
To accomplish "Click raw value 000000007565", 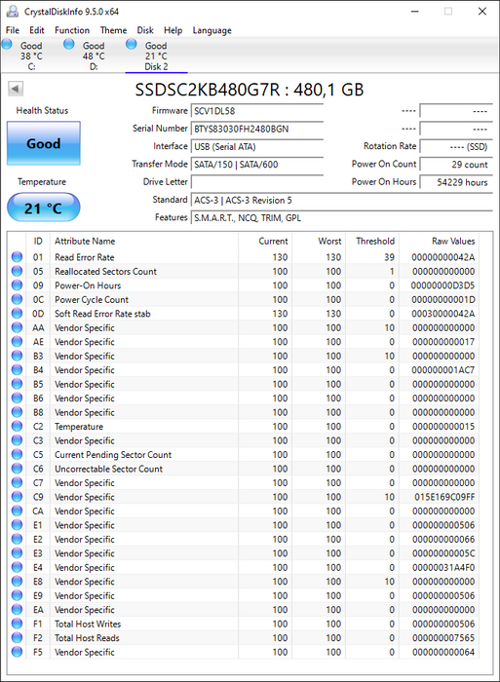I will 443,637.
